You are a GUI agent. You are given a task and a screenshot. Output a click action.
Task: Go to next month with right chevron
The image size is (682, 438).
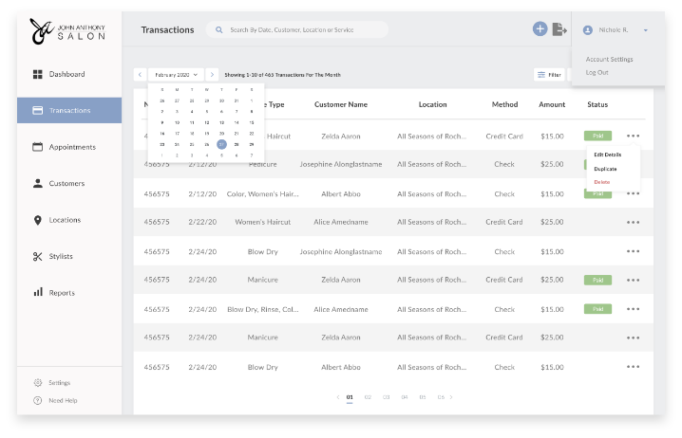click(x=212, y=74)
